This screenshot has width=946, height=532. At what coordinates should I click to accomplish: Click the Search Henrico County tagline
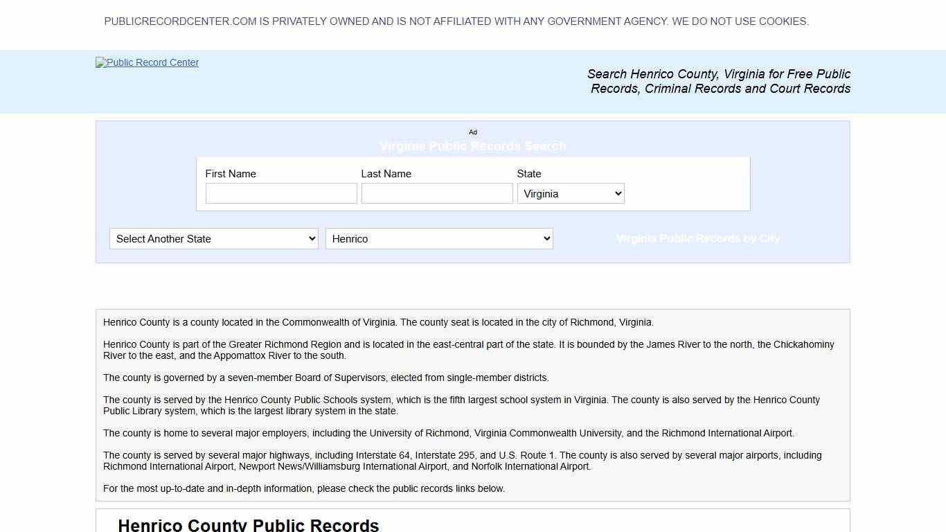719,81
